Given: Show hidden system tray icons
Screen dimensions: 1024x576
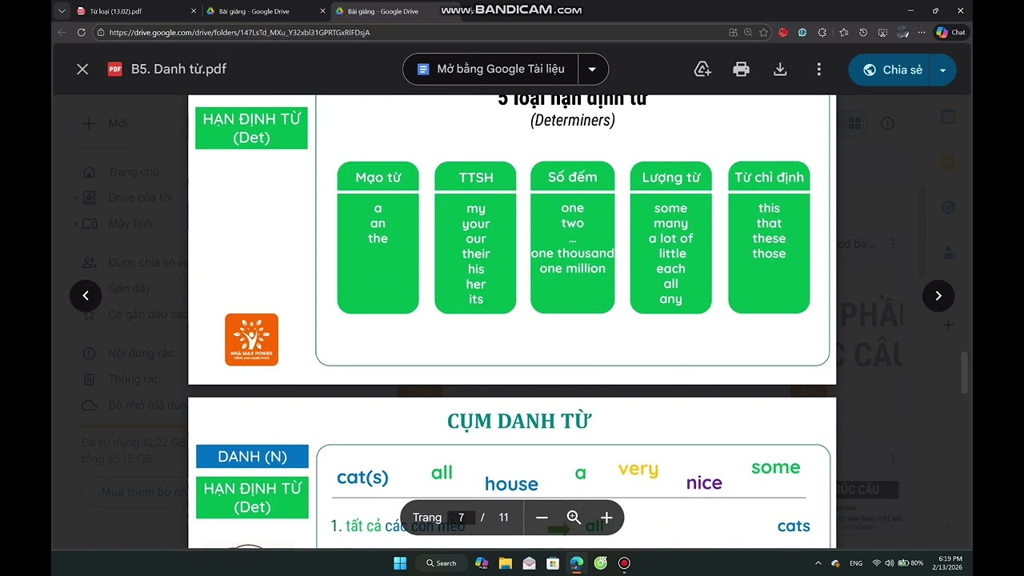Looking at the screenshot, I should pyautogui.click(x=818, y=563).
